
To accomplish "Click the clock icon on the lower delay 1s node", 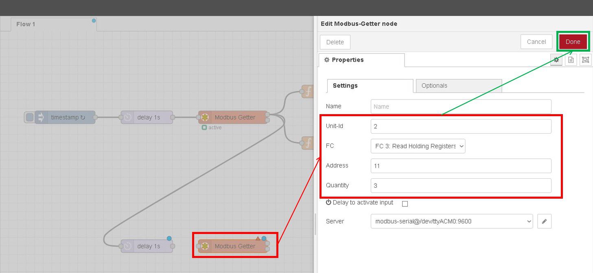I will tap(127, 246).
